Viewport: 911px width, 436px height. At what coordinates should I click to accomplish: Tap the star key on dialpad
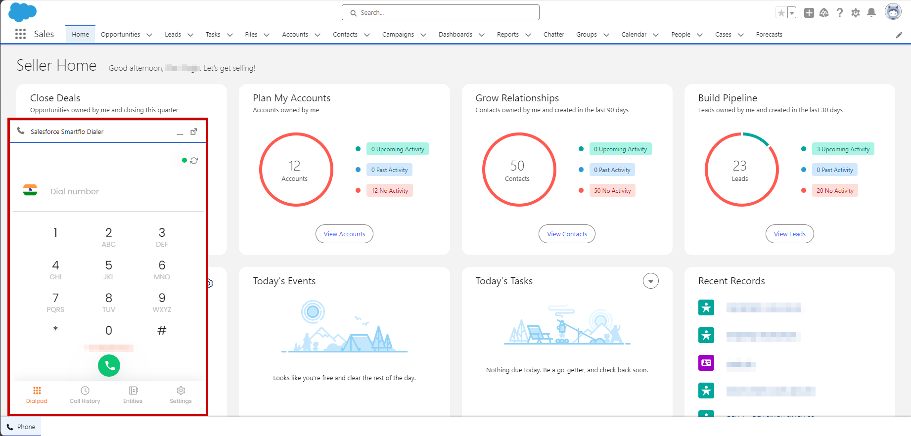(x=55, y=329)
